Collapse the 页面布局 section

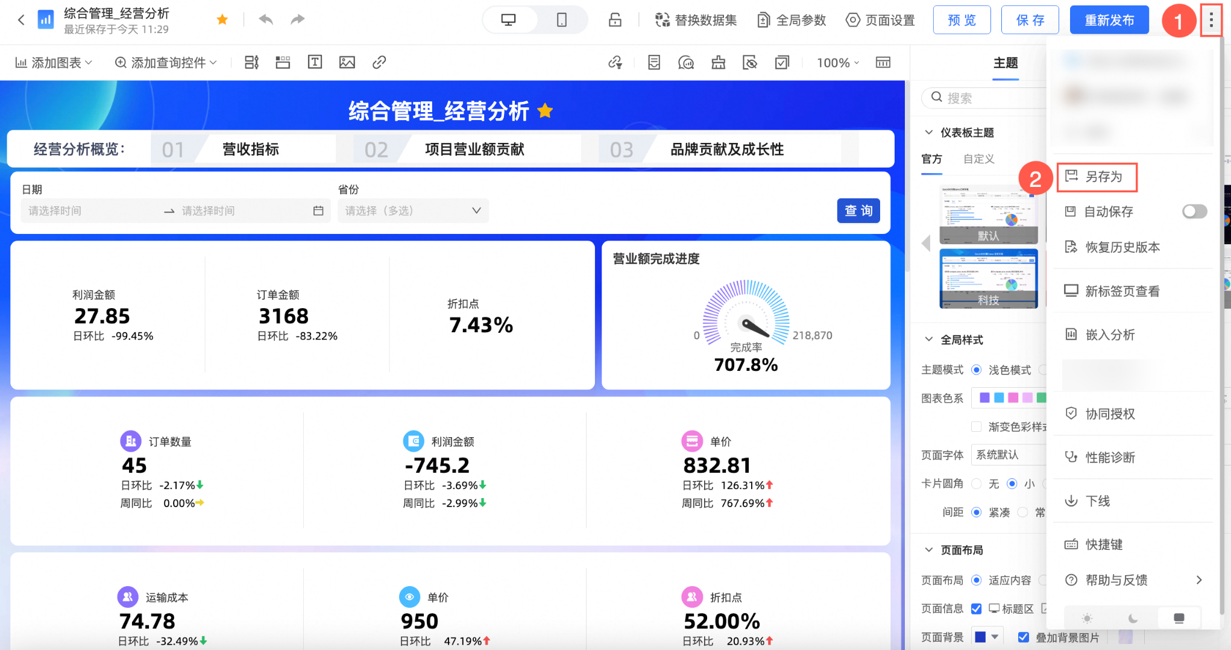929,550
